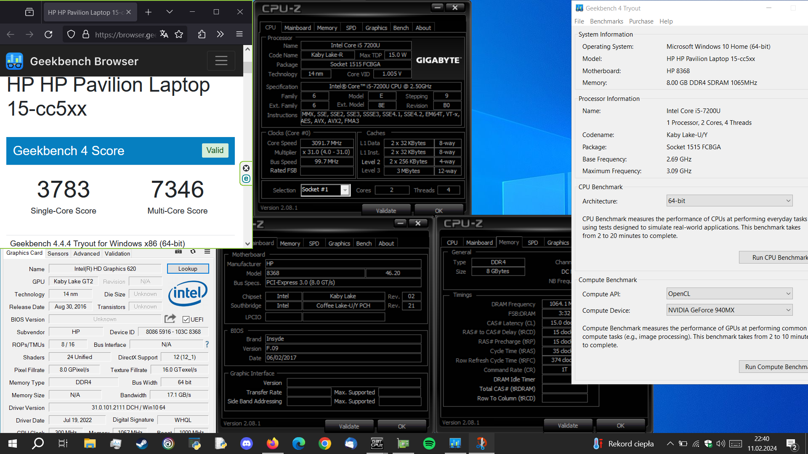Open the Compute Device NVIDIA GeForce 940MX dropdown
Image resolution: width=808 pixels, height=454 pixels.
729,310
